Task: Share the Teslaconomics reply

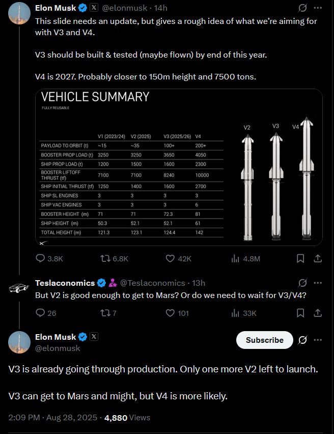Action: click(317, 313)
